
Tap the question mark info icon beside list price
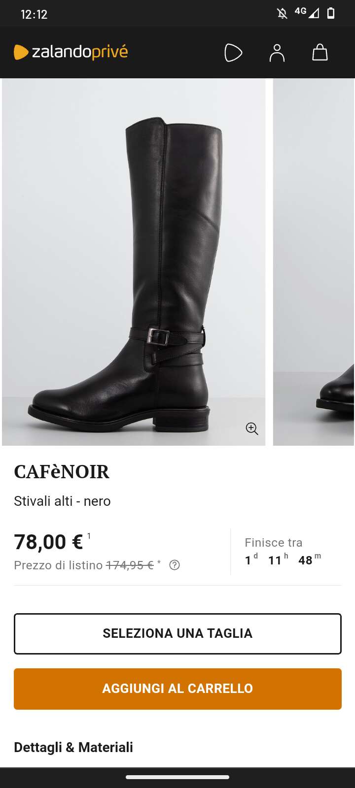pos(175,565)
